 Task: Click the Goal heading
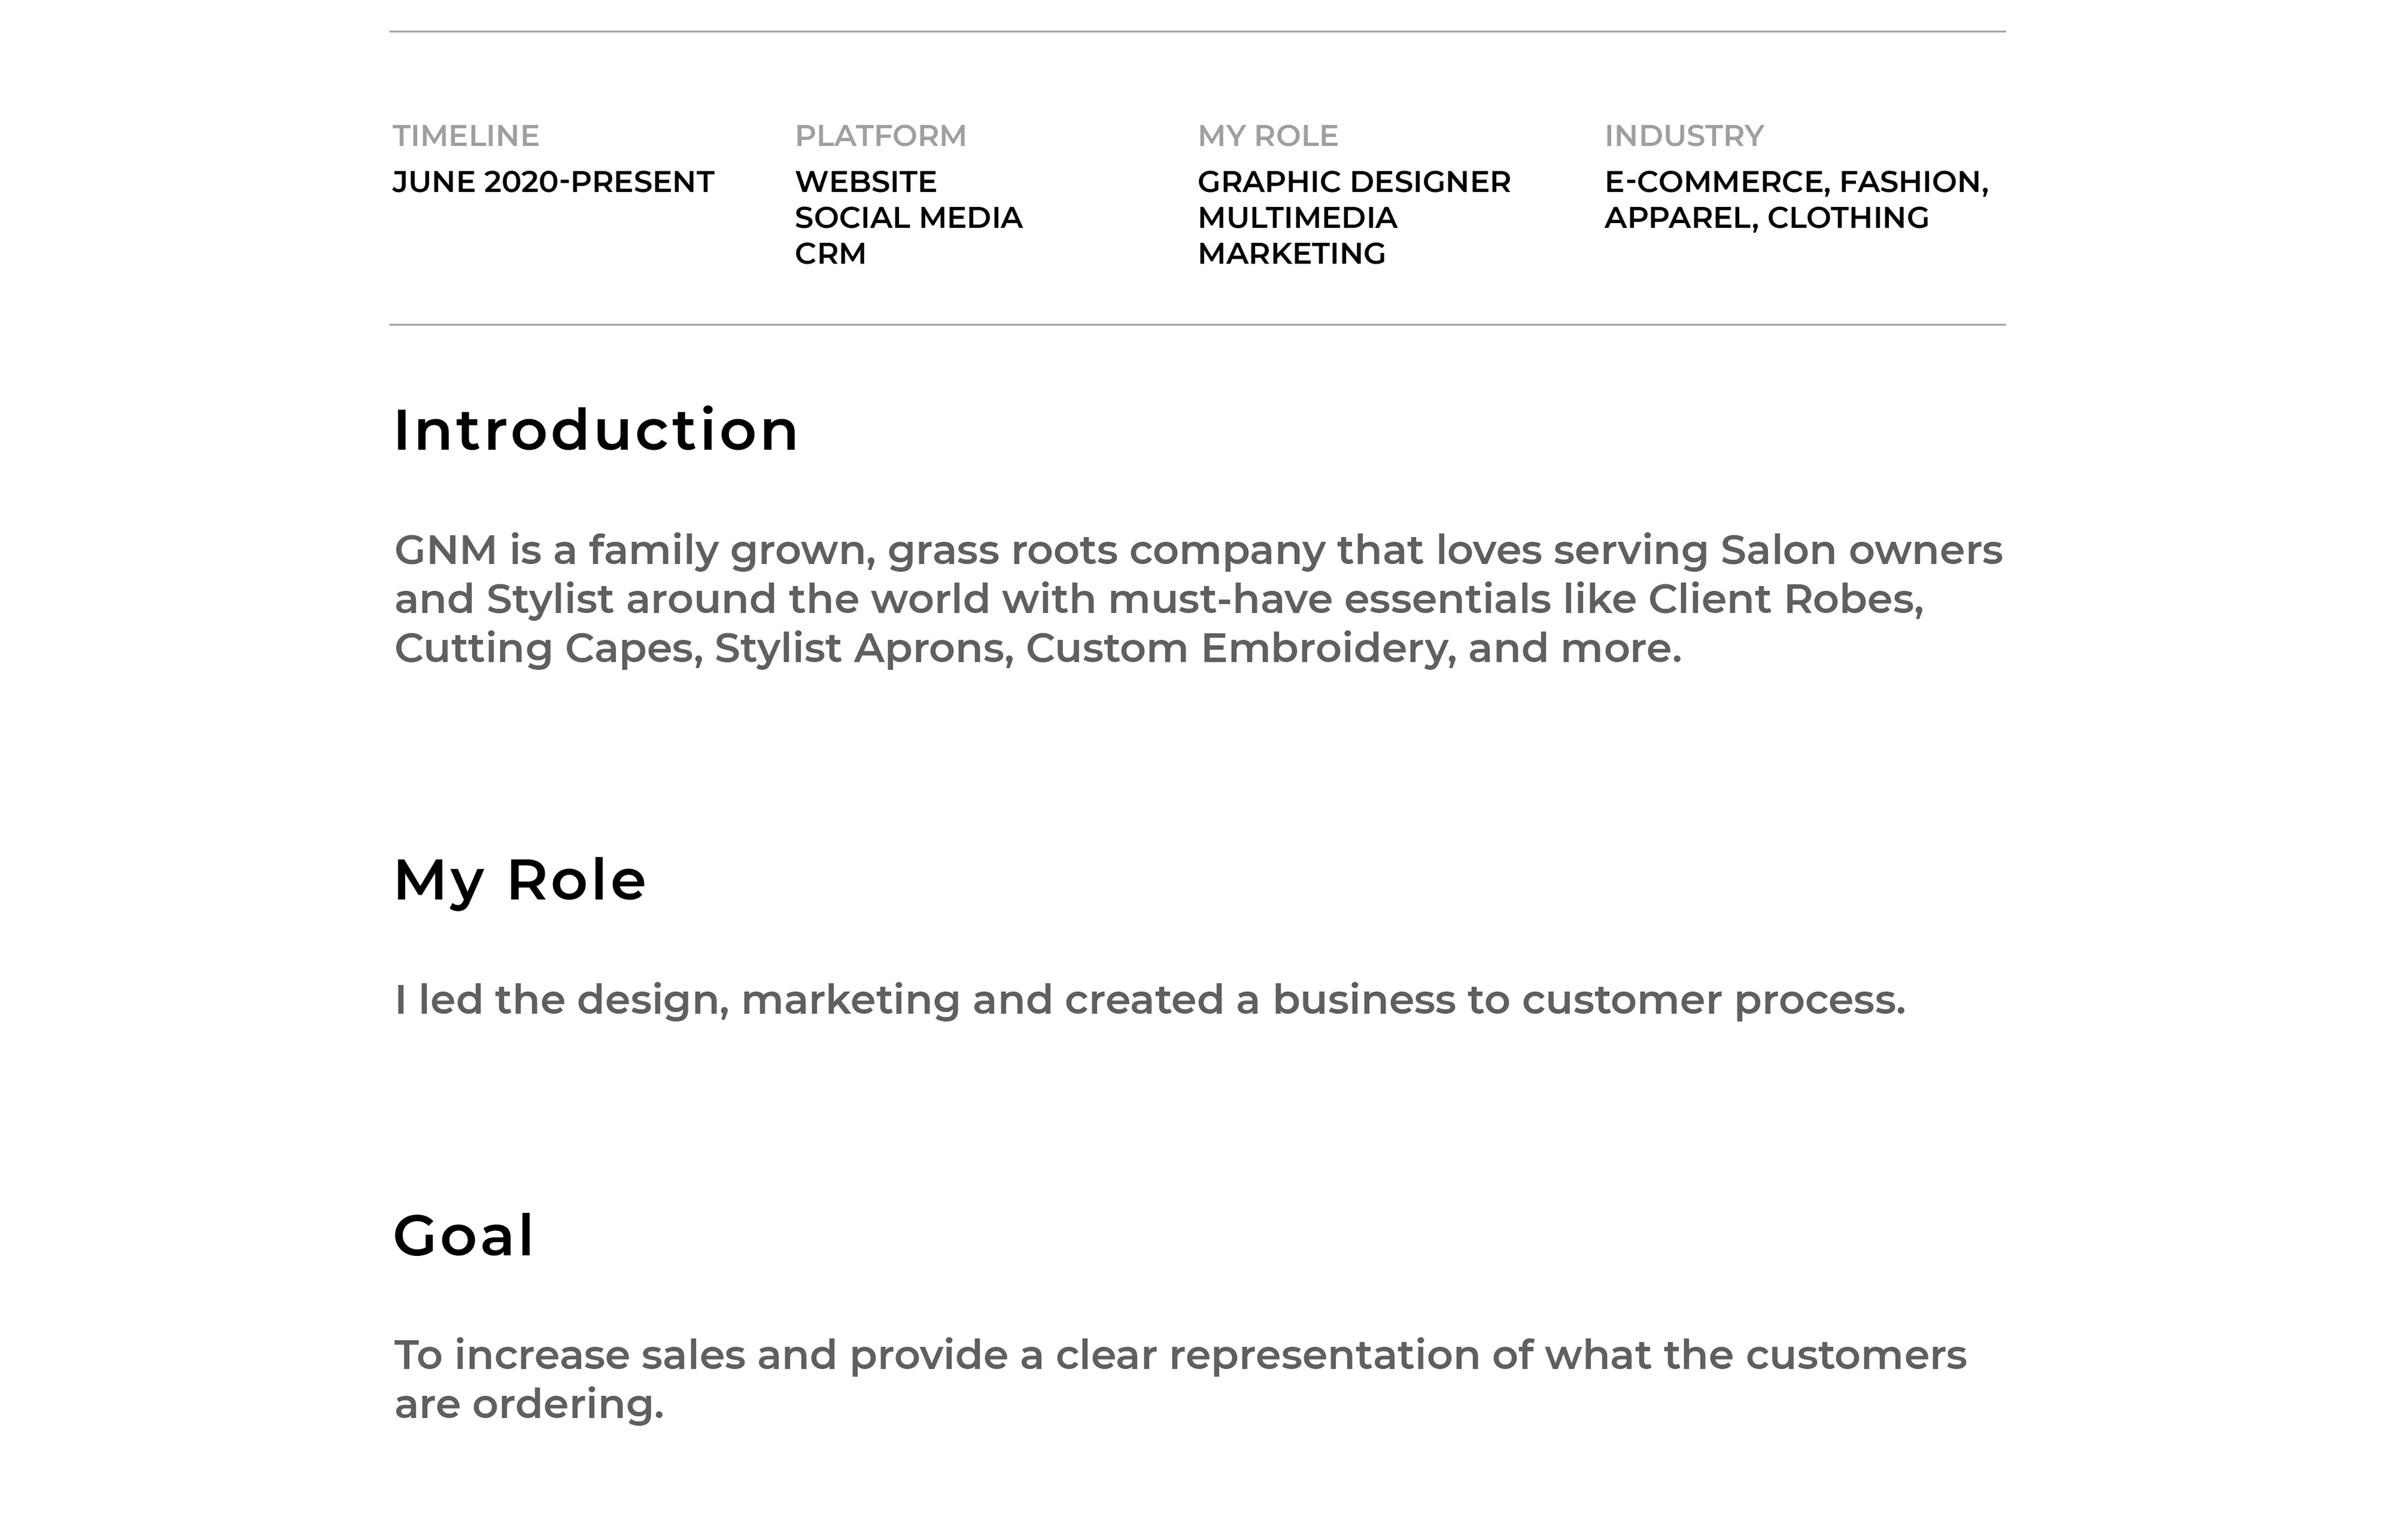click(464, 1236)
